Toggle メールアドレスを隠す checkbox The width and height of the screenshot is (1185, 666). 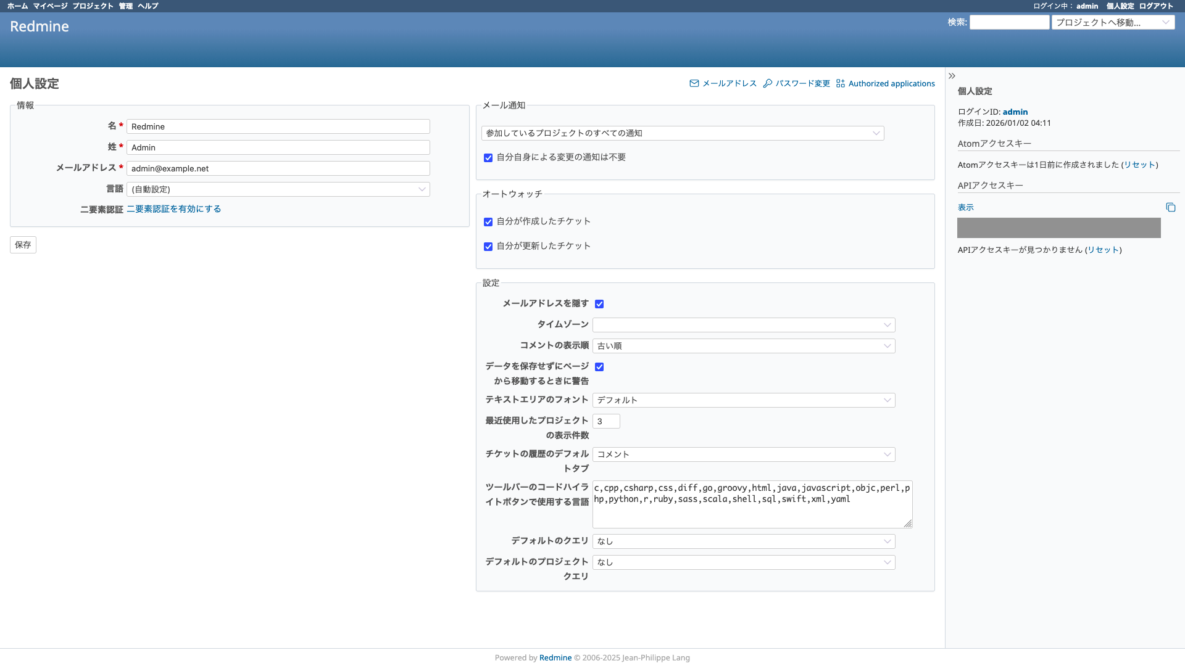tap(599, 304)
